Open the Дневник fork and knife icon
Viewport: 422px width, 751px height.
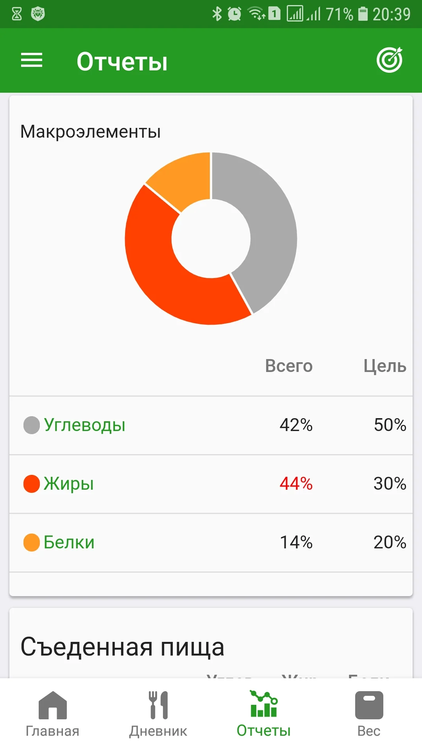pyautogui.click(x=158, y=705)
